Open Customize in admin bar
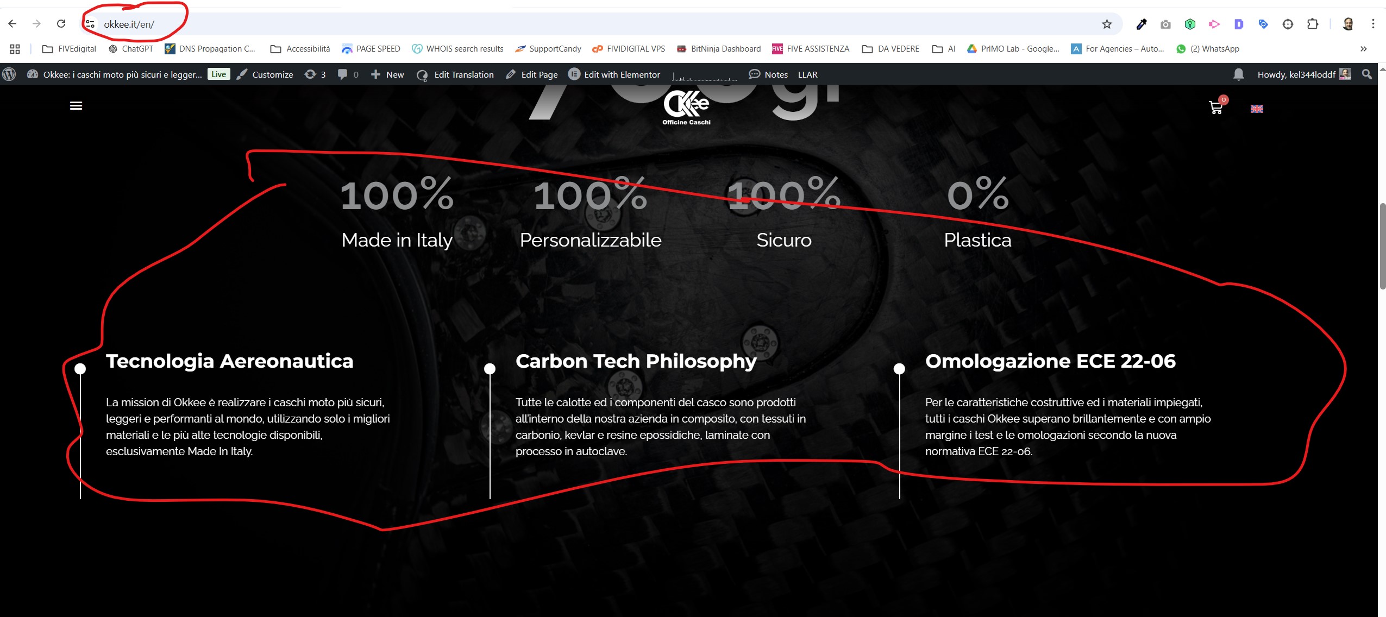Image resolution: width=1386 pixels, height=617 pixels. click(x=265, y=74)
